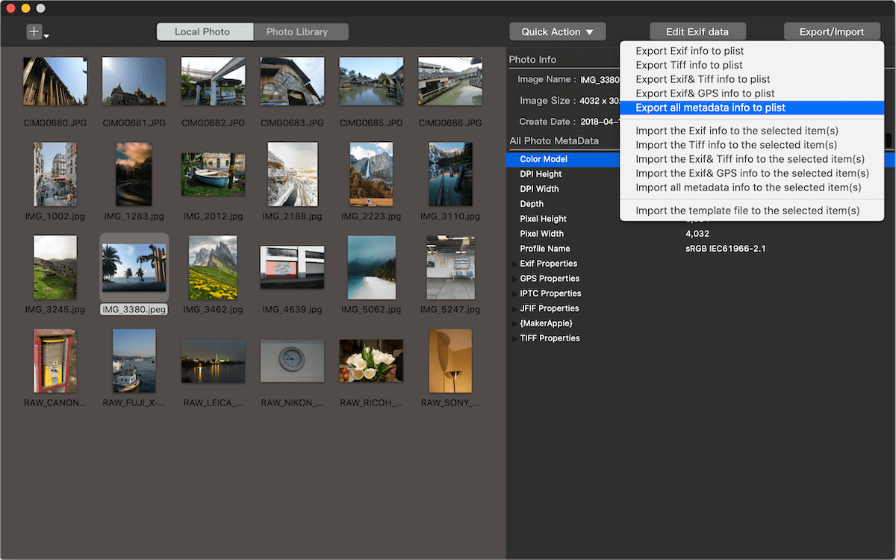This screenshot has width=896, height=560.
Task: Expand the {MakerApple} row
Action: click(x=514, y=323)
